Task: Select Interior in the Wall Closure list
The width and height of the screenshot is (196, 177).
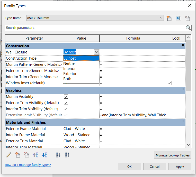Action: pos(81,69)
